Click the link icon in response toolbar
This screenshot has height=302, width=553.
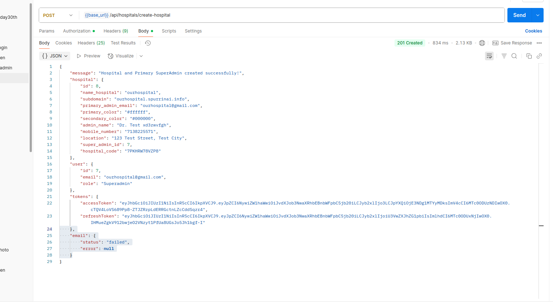click(539, 56)
